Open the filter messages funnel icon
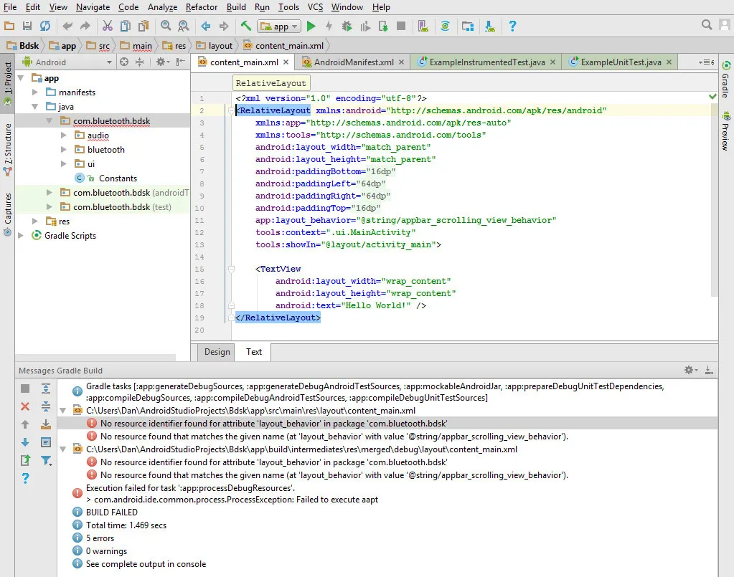The height and width of the screenshot is (577, 734). click(x=46, y=460)
